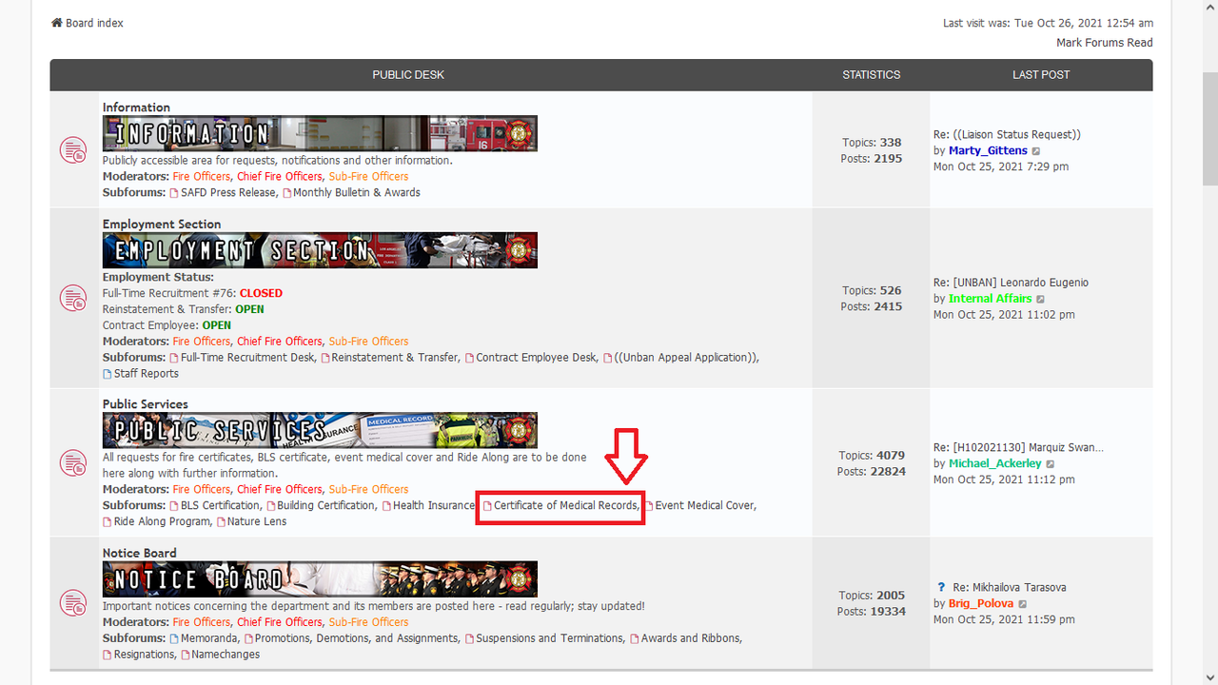The height and width of the screenshot is (685, 1218).
Task: Open Nature Lens subforum
Action: coord(257,521)
